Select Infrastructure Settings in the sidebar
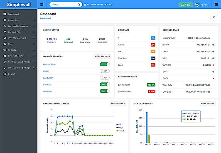 pyautogui.click(x=19, y=68)
